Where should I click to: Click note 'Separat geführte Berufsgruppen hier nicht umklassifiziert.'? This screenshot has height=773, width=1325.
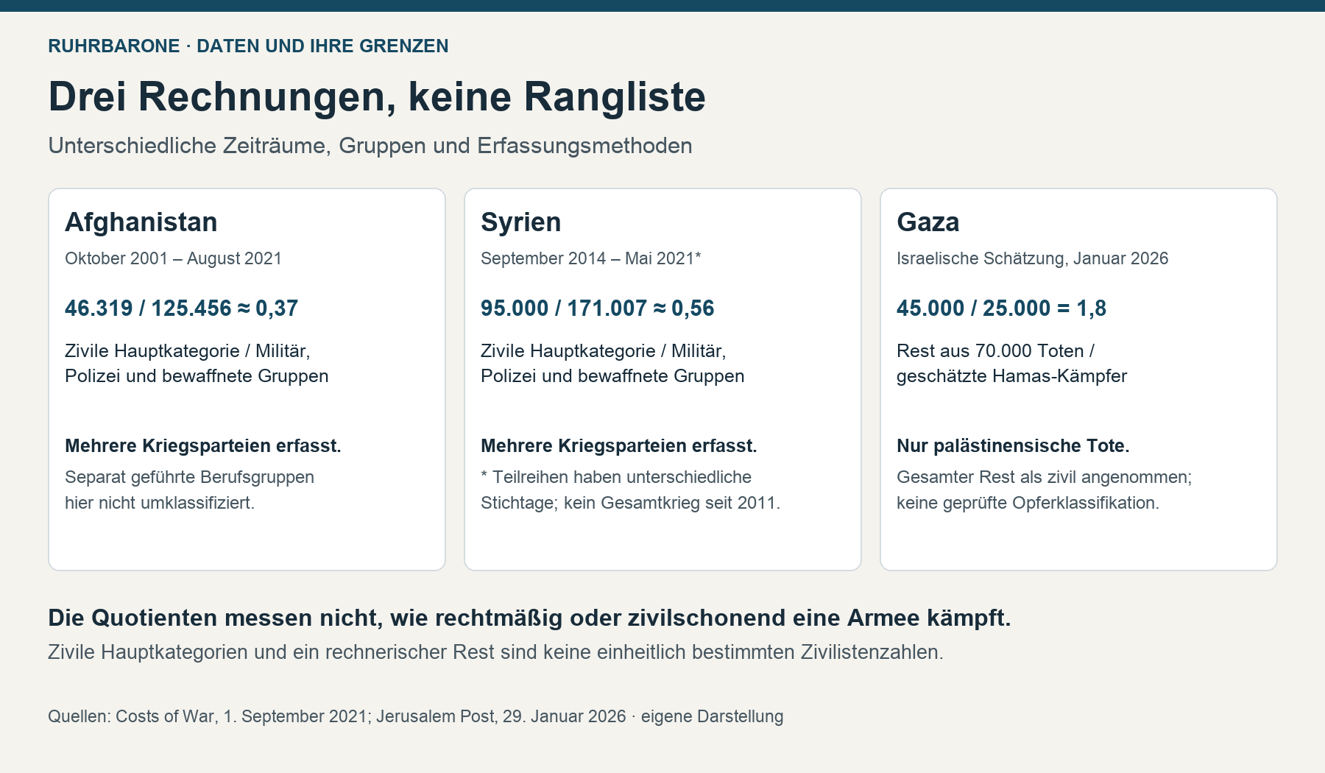pos(190,490)
